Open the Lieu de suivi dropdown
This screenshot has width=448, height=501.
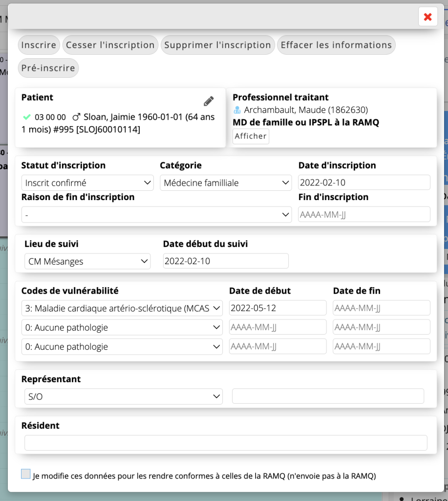click(x=87, y=261)
